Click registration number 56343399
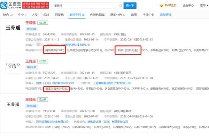 (49, 34)
